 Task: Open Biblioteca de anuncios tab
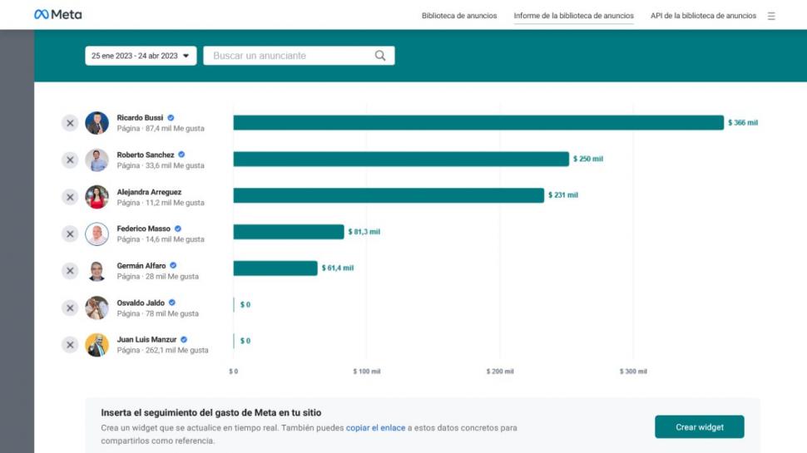pos(459,16)
